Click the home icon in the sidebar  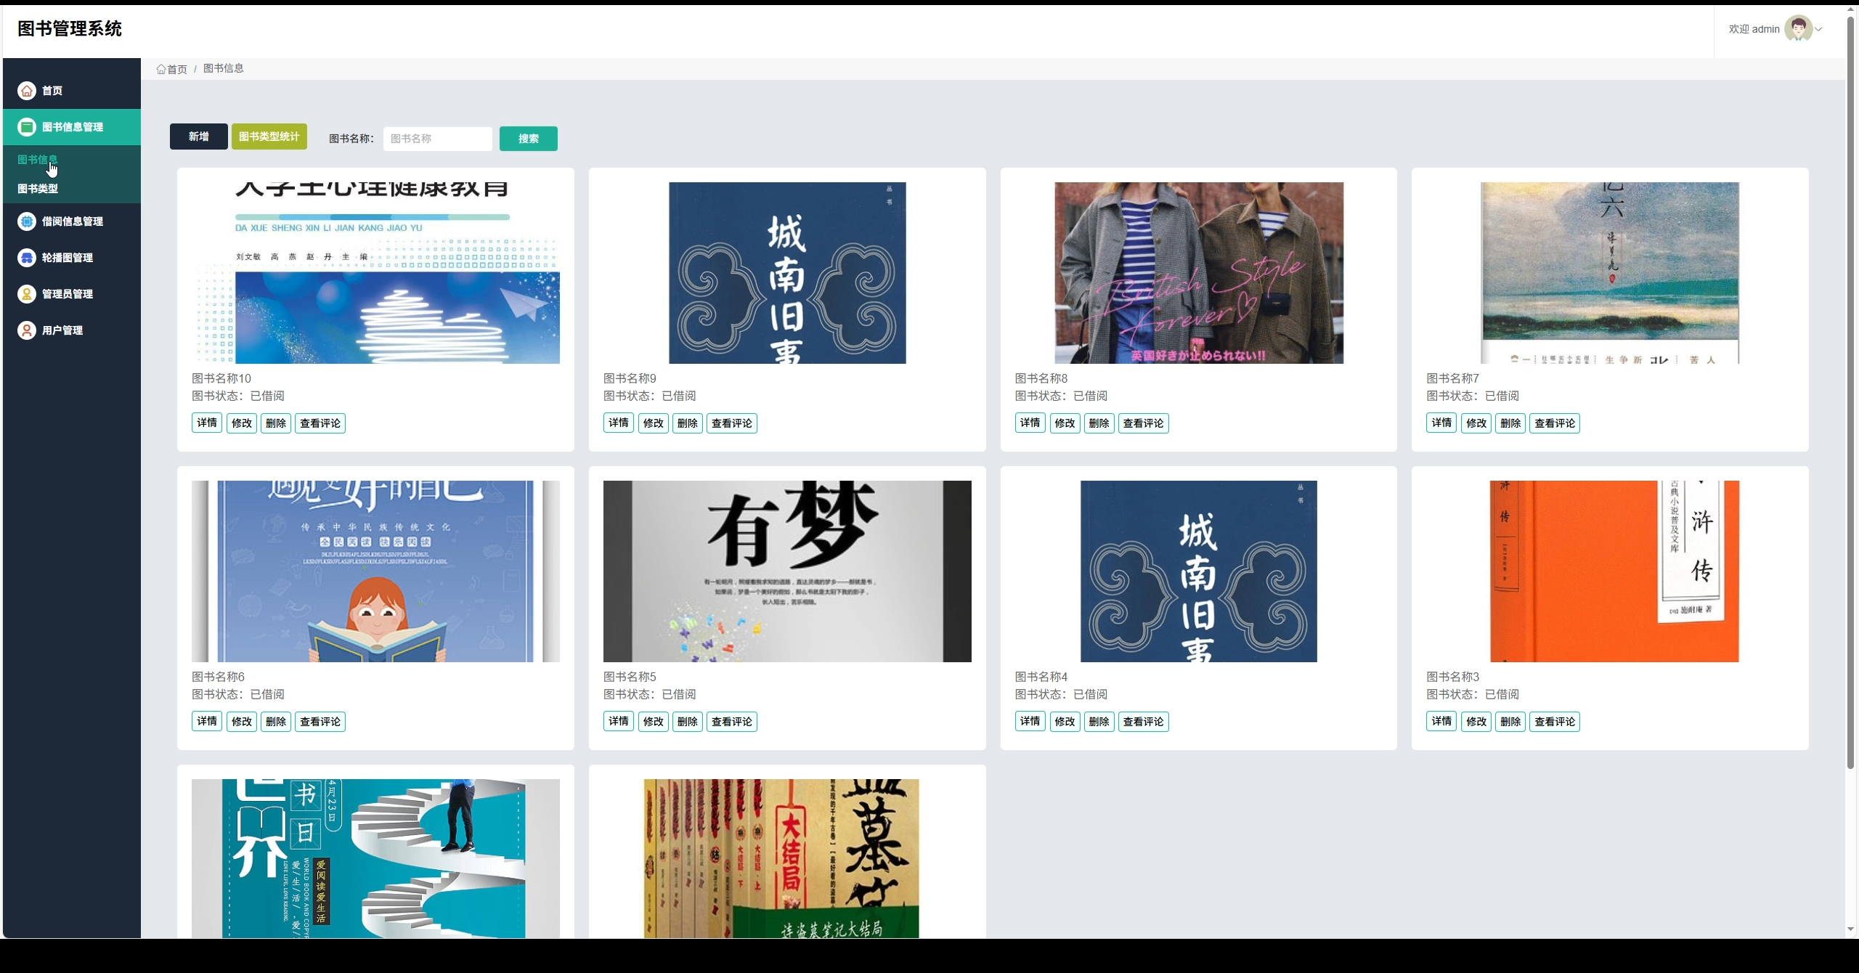(27, 91)
